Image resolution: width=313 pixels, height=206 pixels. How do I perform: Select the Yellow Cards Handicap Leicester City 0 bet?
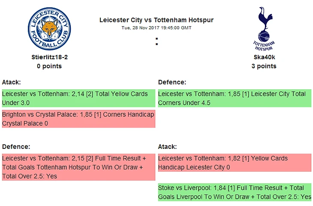point(235,163)
